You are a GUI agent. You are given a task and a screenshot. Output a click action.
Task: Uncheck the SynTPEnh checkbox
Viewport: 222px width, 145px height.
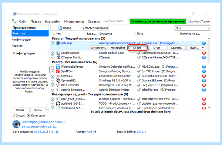[x=53, y=71]
